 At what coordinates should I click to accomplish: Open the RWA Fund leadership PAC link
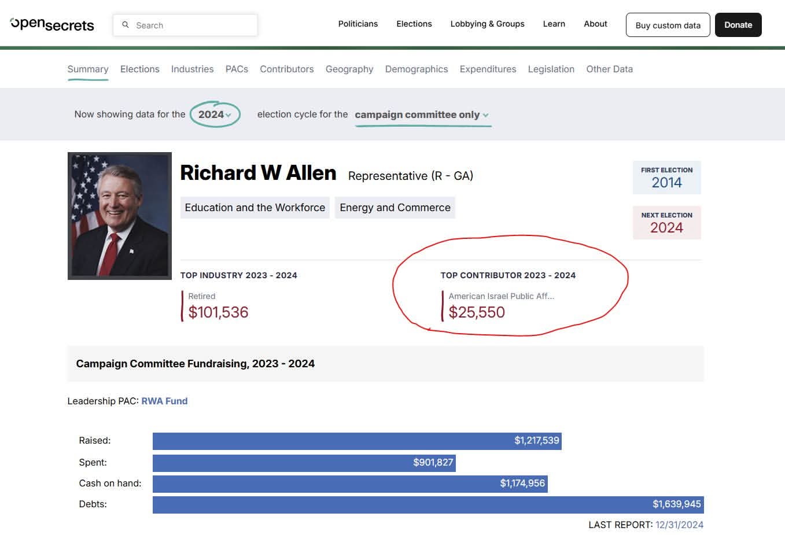pyautogui.click(x=164, y=401)
